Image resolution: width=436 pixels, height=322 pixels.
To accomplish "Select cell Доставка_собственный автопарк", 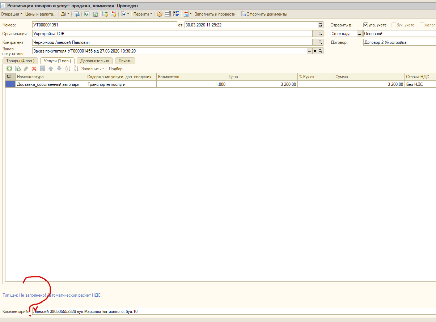I will 51,84.
